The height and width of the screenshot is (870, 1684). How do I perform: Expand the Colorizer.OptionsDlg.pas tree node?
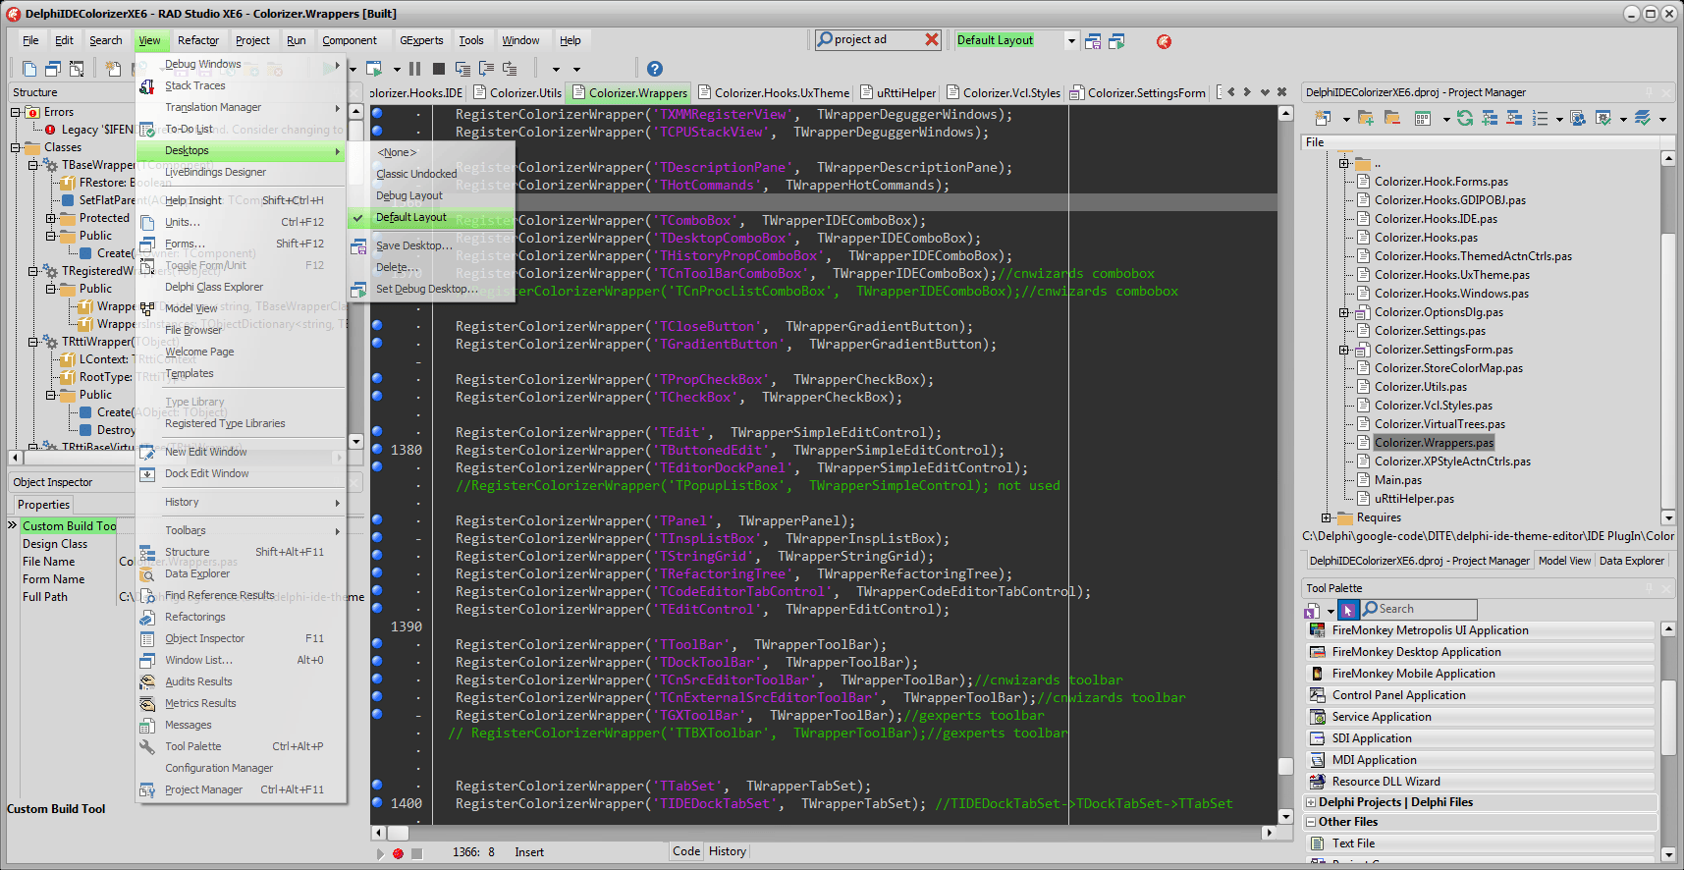coord(1343,312)
